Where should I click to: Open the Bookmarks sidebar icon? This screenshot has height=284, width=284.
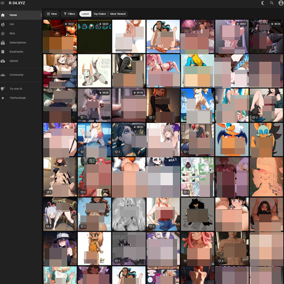coord(3,52)
